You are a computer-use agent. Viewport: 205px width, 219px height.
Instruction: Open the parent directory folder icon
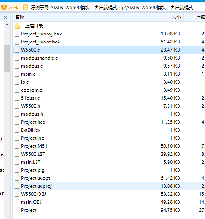pyautogui.click(x=17, y=26)
